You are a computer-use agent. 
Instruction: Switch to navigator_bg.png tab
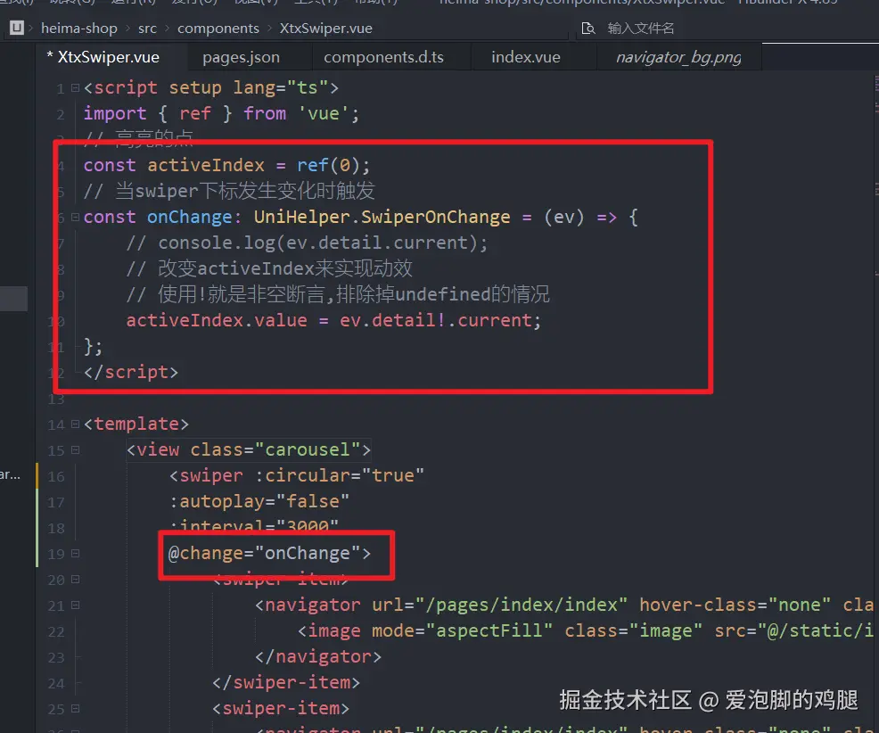tap(678, 57)
